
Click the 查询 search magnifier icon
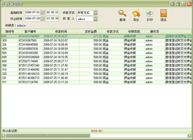click(123, 14)
